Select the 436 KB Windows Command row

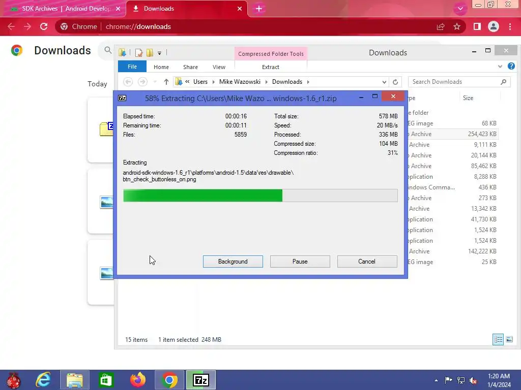pyautogui.click(x=452, y=187)
